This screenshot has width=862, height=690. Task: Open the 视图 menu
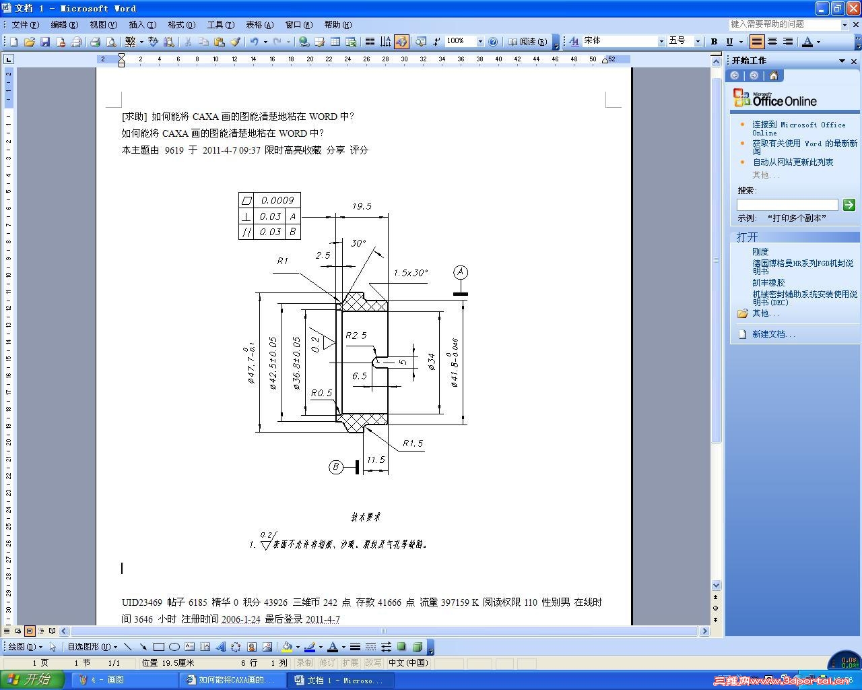point(104,24)
